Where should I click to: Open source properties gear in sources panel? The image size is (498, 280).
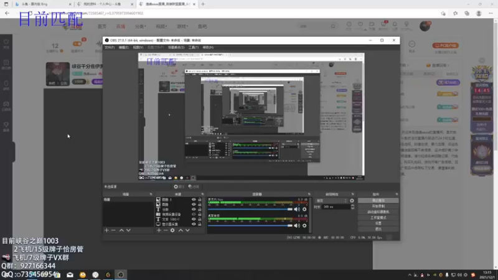click(172, 230)
